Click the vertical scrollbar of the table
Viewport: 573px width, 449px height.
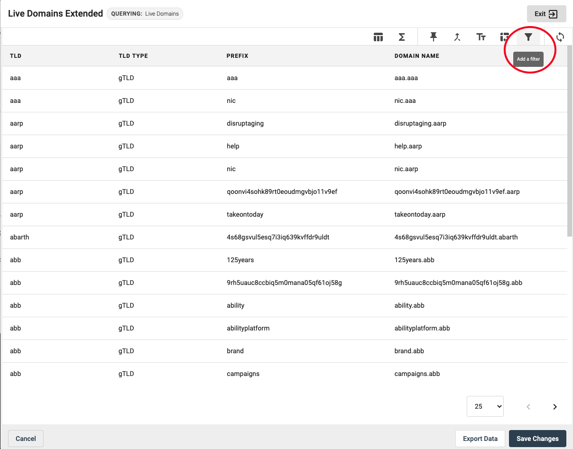pos(570,141)
